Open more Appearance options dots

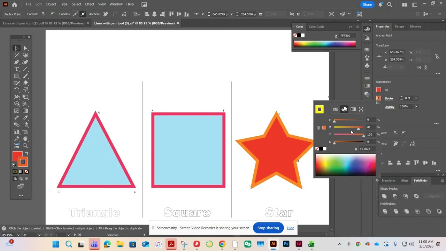(436, 123)
